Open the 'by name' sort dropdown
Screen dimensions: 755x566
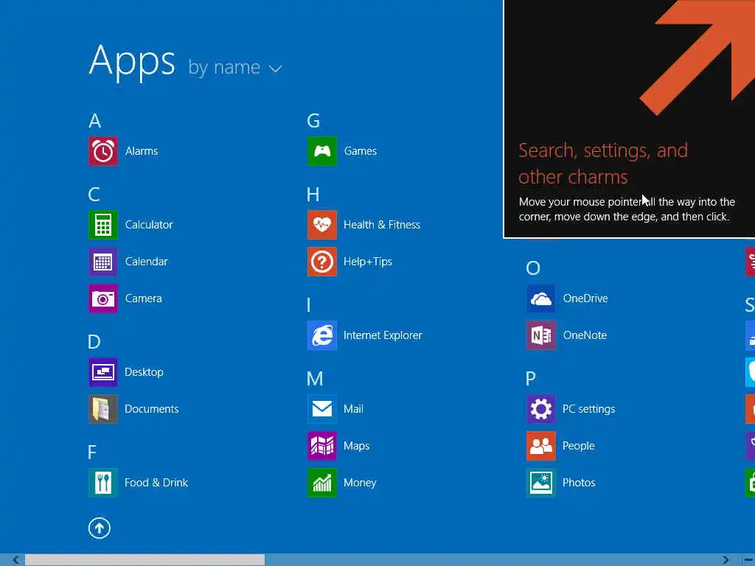235,67
